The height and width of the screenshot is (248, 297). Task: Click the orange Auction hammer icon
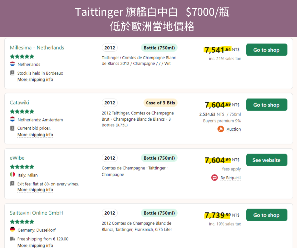pos(221,129)
